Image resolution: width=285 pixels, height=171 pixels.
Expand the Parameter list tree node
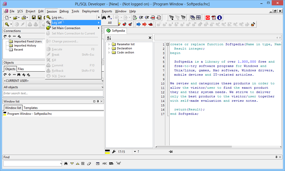[109, 44]
